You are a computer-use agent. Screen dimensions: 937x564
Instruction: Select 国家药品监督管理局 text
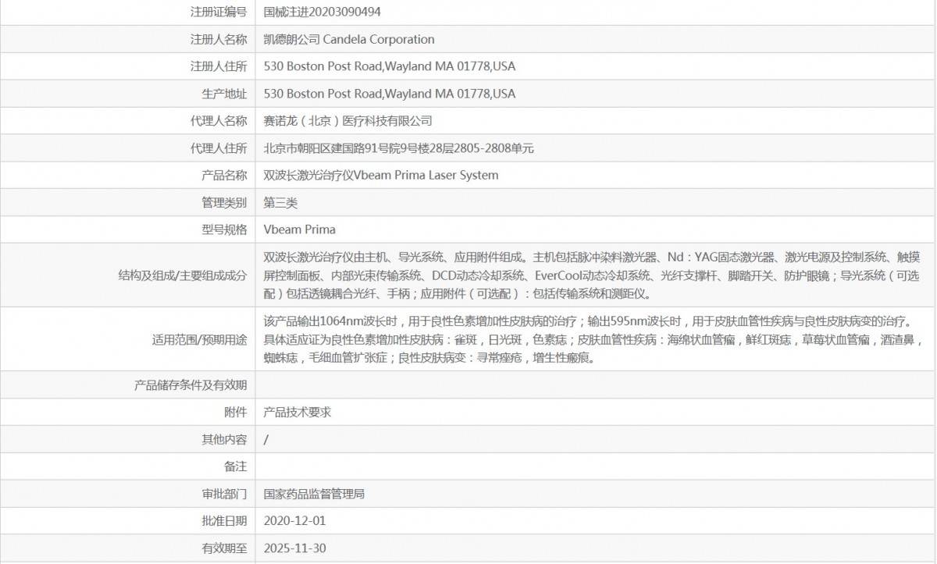[x=314, y=494]
